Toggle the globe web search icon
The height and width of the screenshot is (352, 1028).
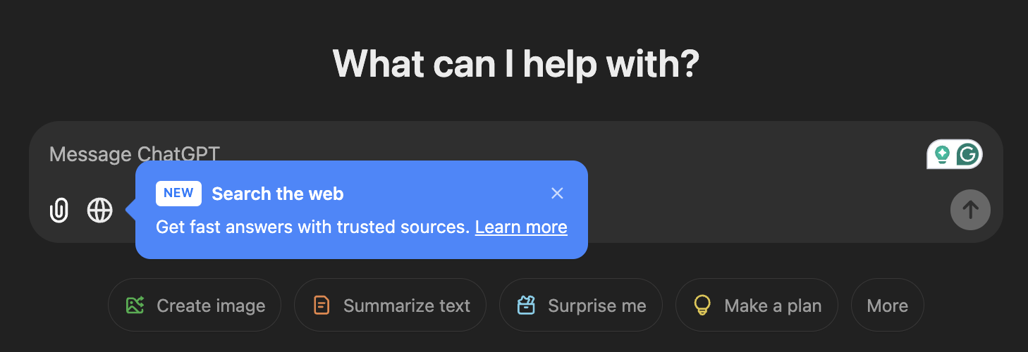coord(100,210)
